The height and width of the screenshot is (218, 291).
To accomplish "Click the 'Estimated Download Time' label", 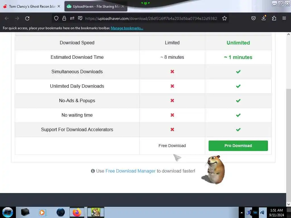I will pyautogui.click(x=77, y=57).
